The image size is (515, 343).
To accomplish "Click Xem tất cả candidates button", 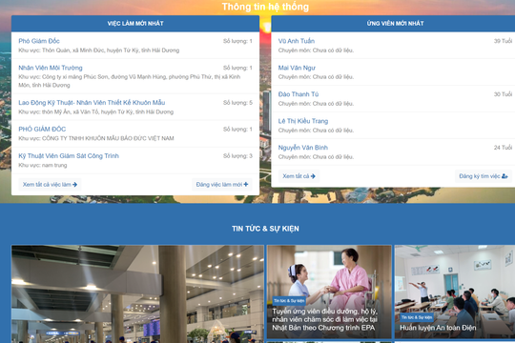I will pos(299,176).
